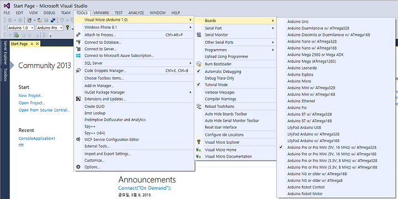Click the Attach to Process icon
The image size is (398, 199).
[78, 35]
